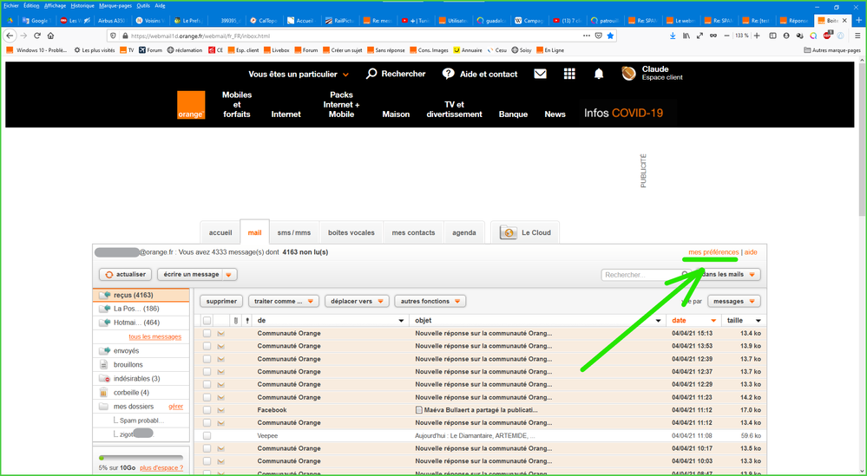Viewport: 867px width, 476px height.
Task: Toggle the select-all messages checkbox
Action: click(x=207, y=321)
